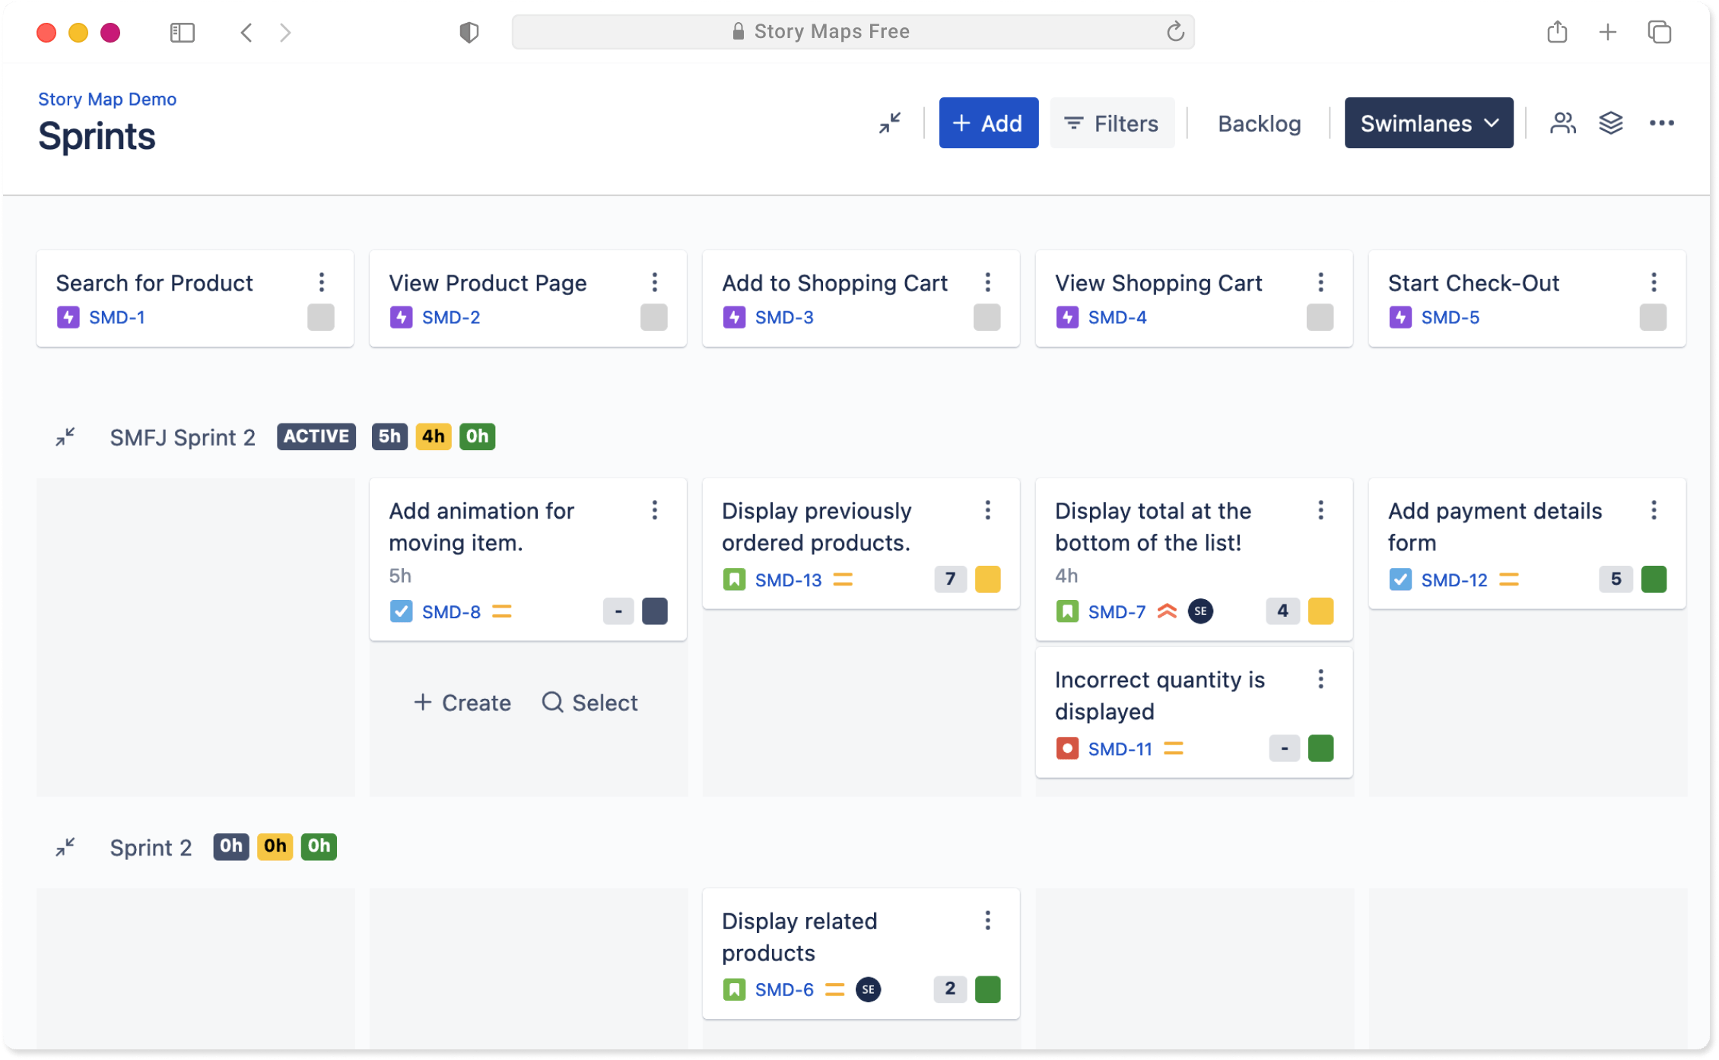The image size is (1719, 1060).
Task: Collapse the Sprint 2 swimlane
Action: (65, 847)
